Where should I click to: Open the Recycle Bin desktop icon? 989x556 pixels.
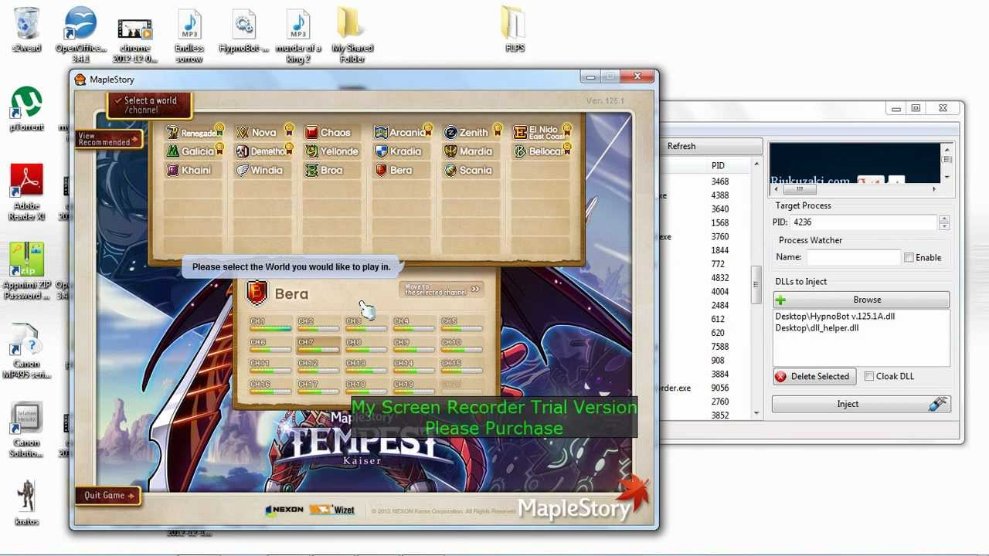tap(26, 29)
